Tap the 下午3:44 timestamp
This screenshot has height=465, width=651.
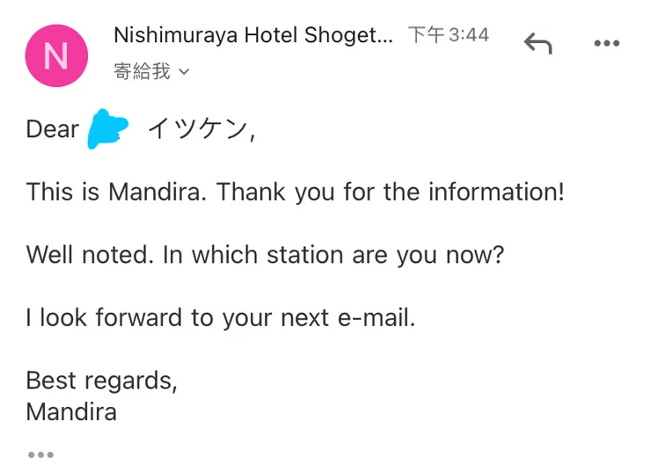[x=448, y=36]
